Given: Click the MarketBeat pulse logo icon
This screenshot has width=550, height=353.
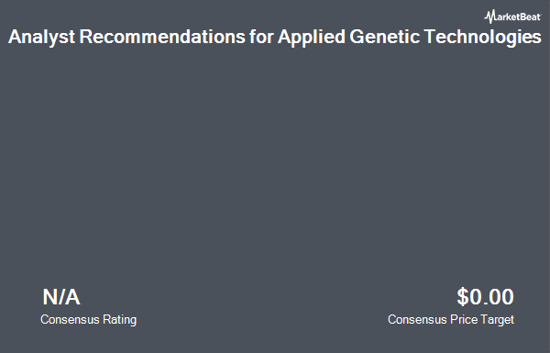Looking at the screenshot, I should (489, 17).
